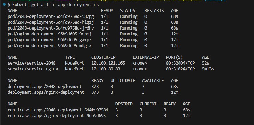Click the 5m13s age of service-nginx
The height and width of the screenshot is (125, 254).
coord(208,69)
